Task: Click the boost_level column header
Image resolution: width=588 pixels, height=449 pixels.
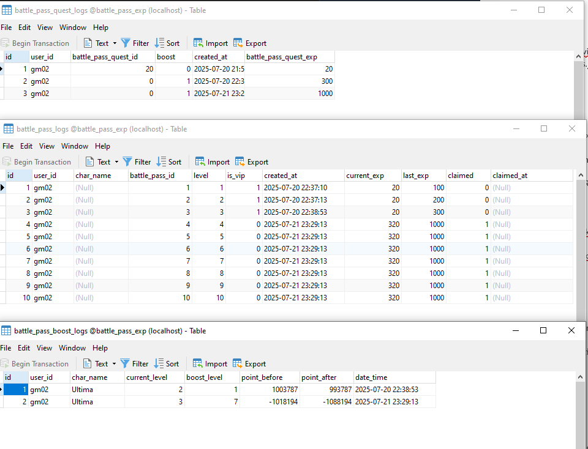Action: pyautogui.click(x=204, y=377)
